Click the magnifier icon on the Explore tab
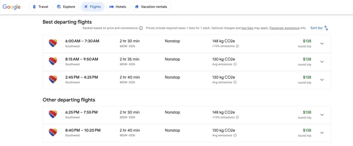 click(59, 7)
